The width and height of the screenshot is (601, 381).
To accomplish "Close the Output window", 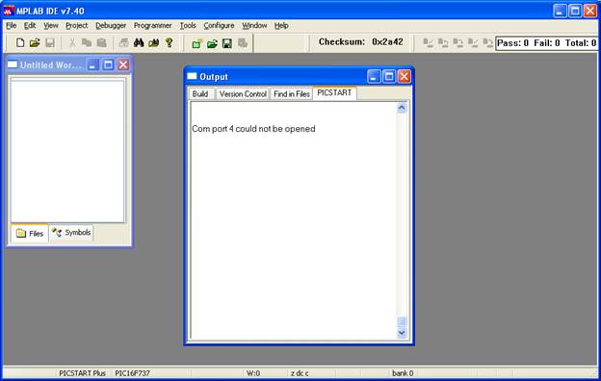I will point(404,77).
